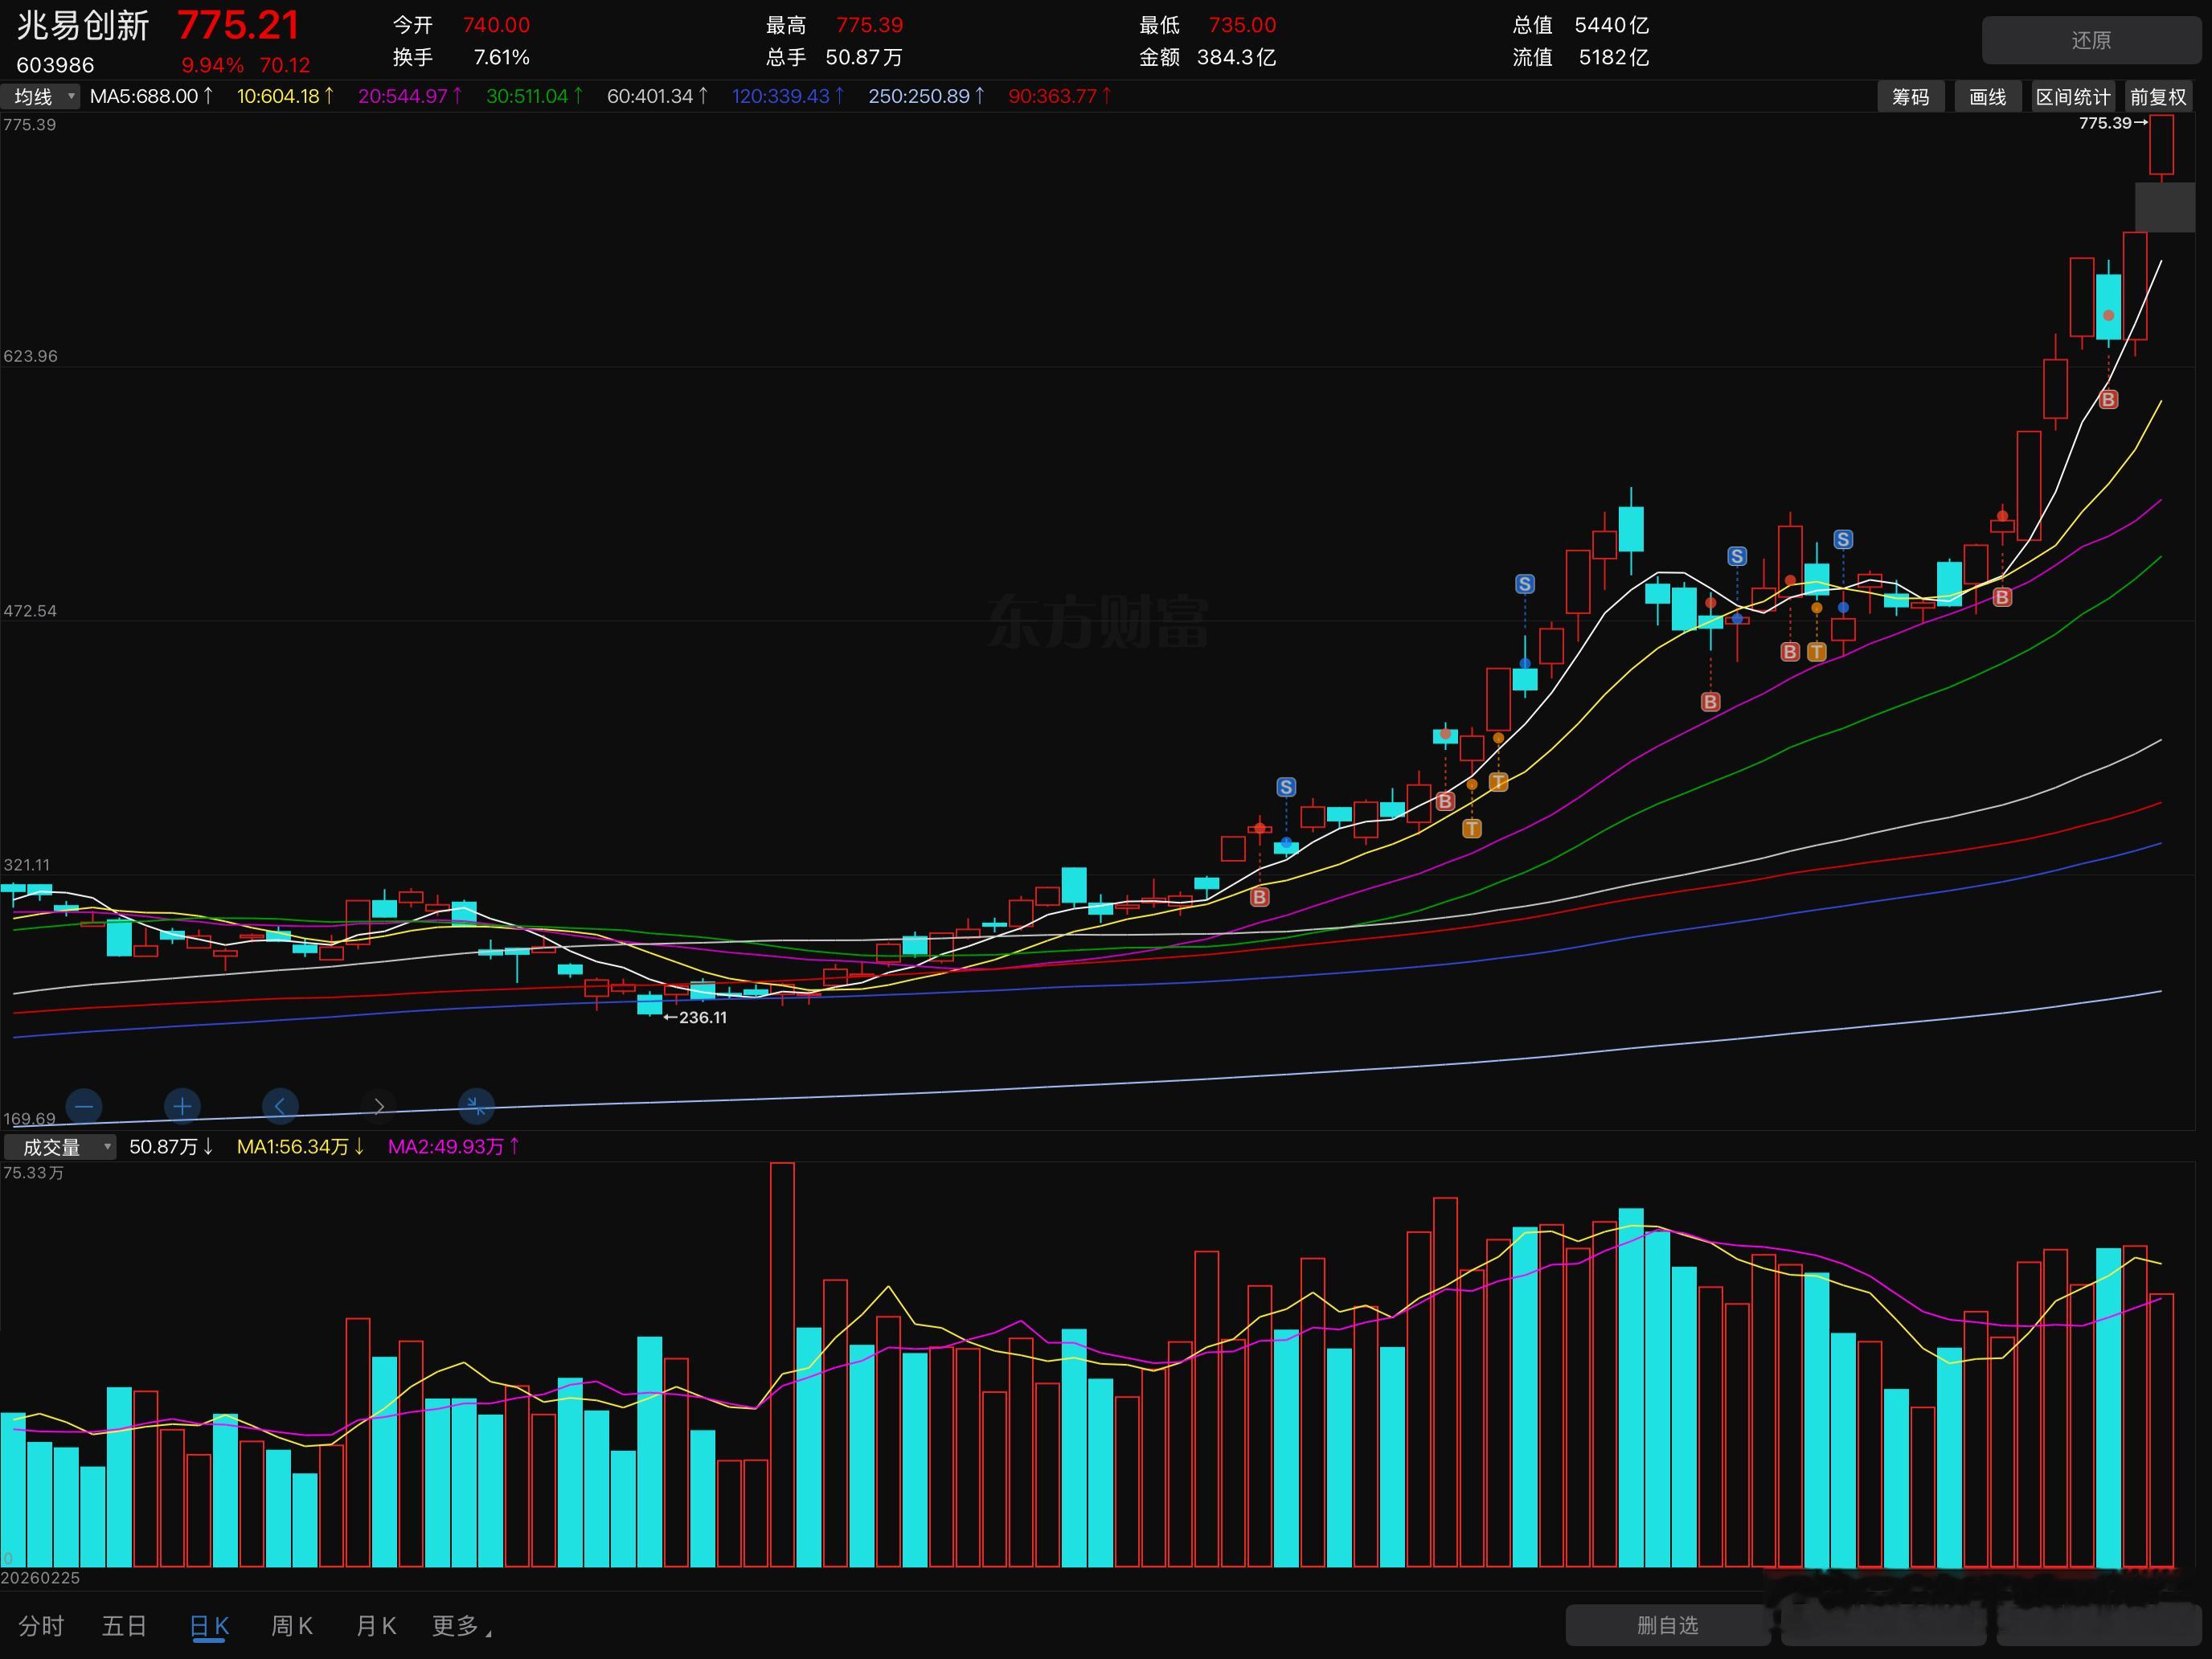Tap the red 90:363.77 moving average label
Image resolution: width=2212 pixels, height=1659 pixels.
pyautogui.click(x=1060, y=96)
